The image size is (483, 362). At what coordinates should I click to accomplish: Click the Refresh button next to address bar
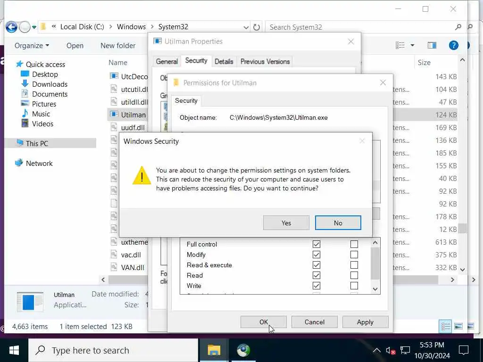256,27
